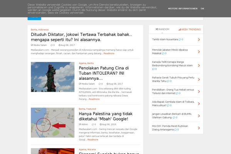Click comment count icon on Palestina article
231x154 pixels.
coord(93,124)
